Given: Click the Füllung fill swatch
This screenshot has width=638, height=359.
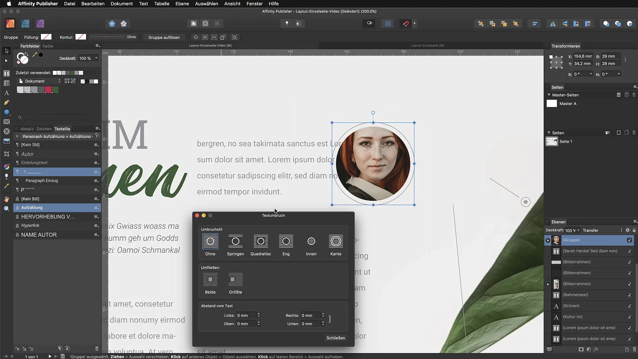Looking at the screenshot, I should point(46,37).
